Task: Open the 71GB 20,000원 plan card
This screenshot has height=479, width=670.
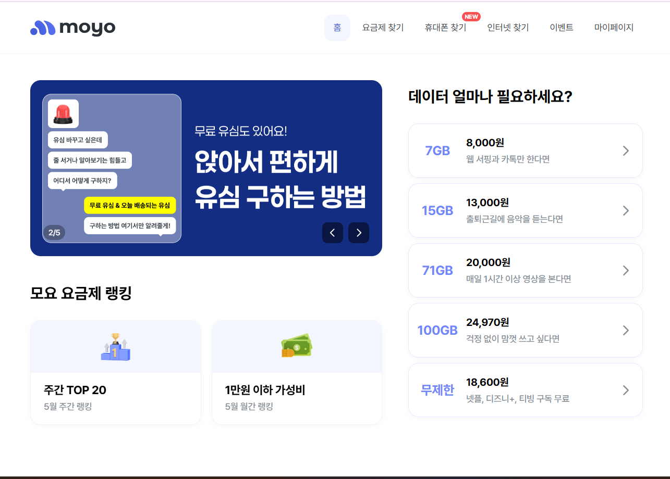Action: 526,270
